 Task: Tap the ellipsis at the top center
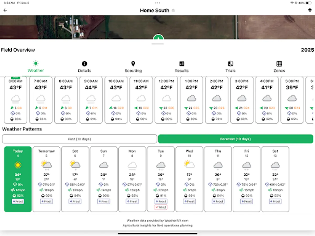point(157,3)
